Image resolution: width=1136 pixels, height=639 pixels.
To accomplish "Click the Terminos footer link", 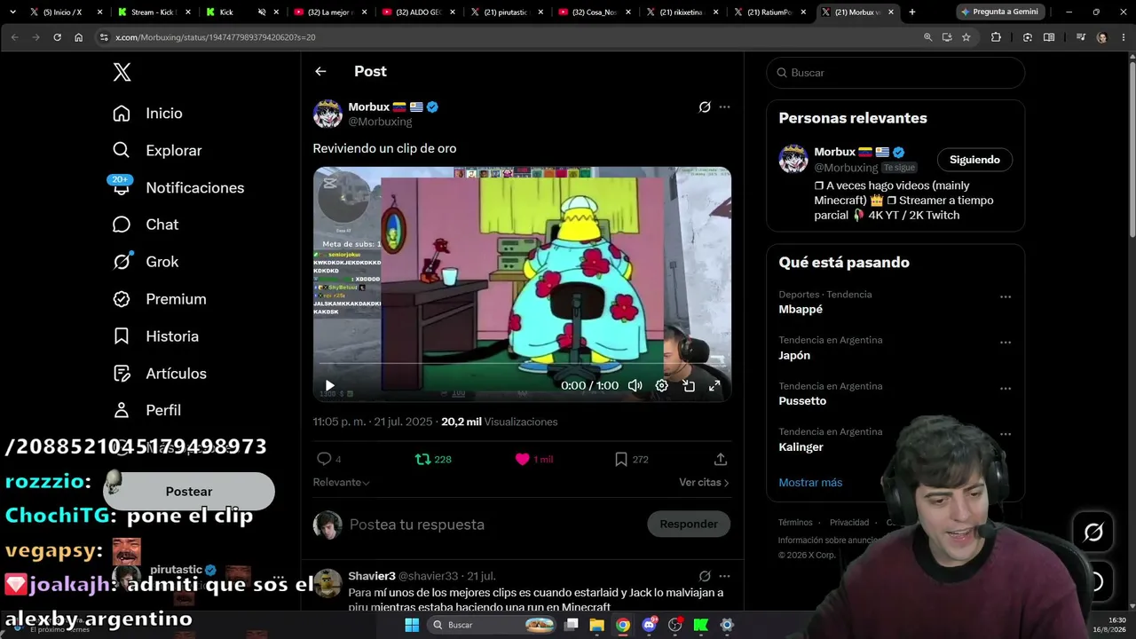I will (x=795, y=523).
